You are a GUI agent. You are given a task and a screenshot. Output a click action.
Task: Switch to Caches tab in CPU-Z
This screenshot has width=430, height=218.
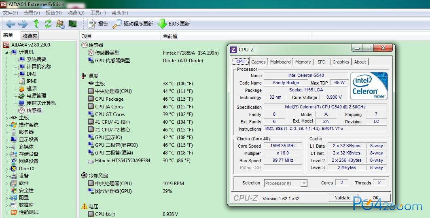point(258,62)
